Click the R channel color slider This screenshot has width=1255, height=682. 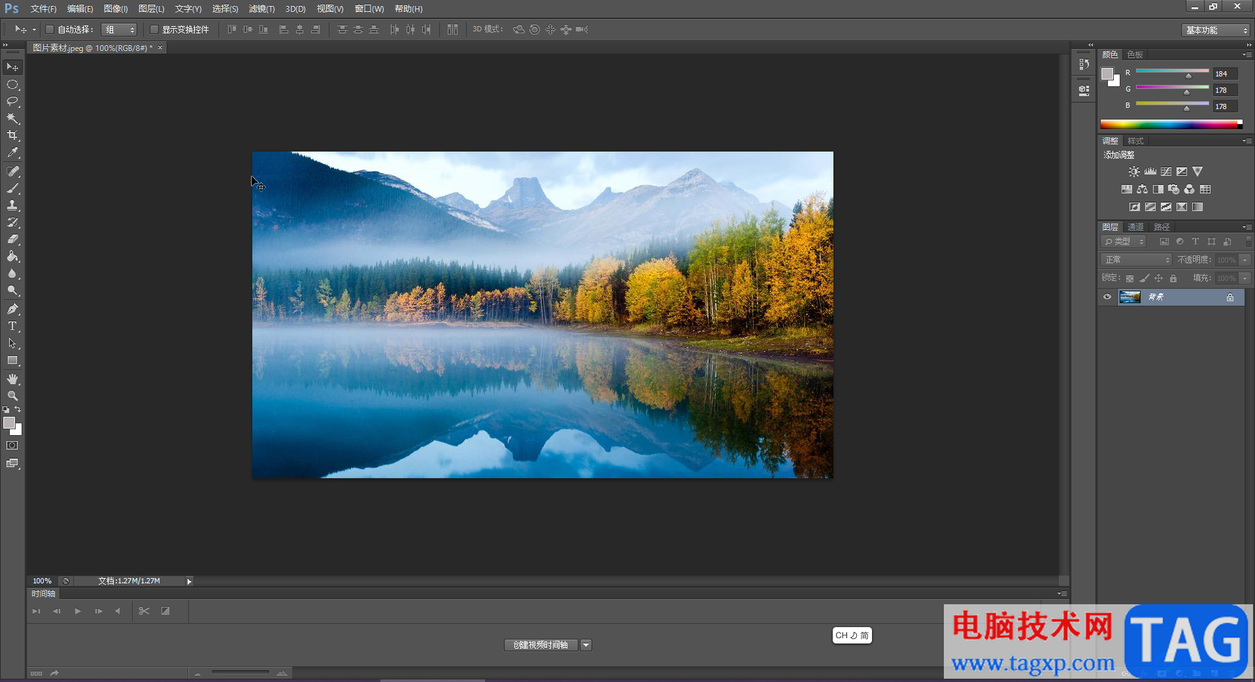1172,71
